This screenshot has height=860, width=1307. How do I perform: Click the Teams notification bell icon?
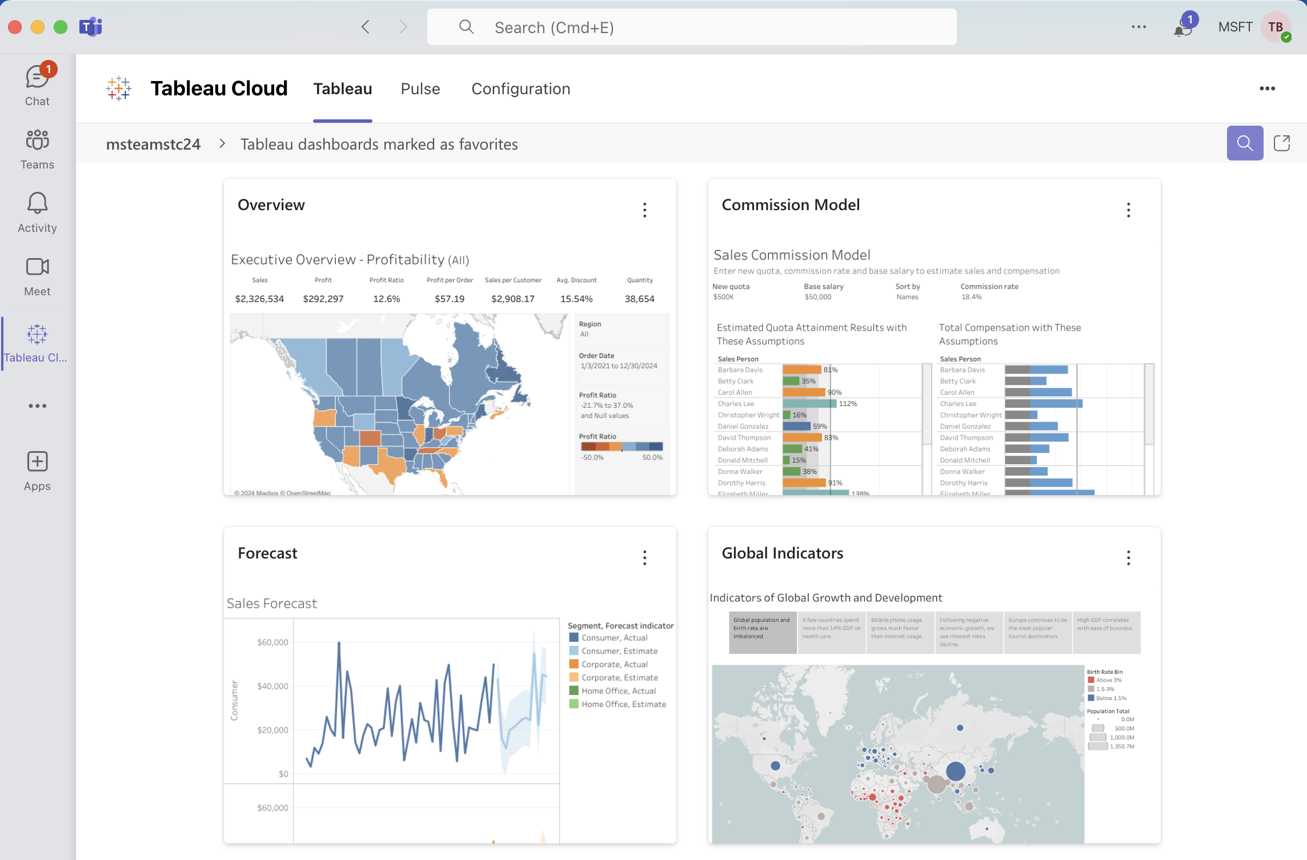coord(1182,26)
